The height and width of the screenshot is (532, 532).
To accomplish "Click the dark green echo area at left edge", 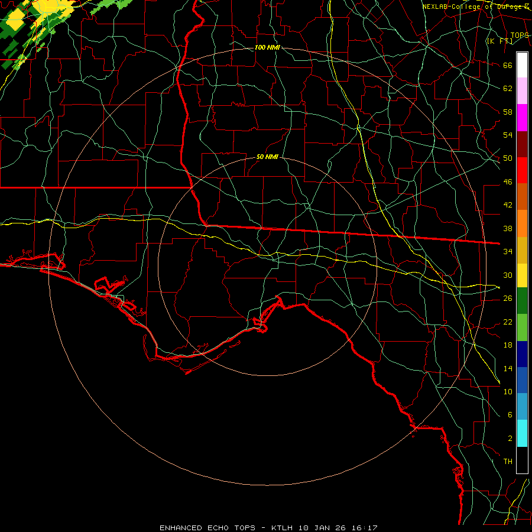I will (x=7, y=31).
